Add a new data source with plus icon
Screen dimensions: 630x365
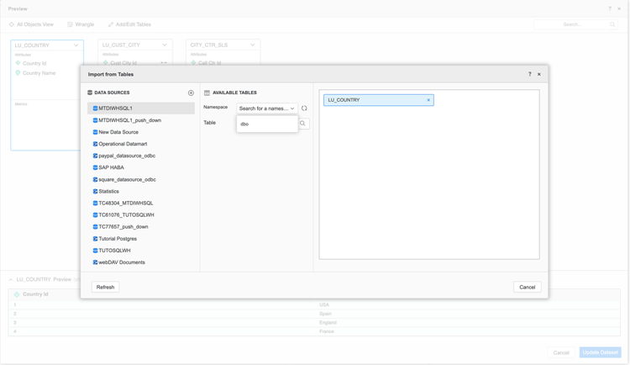point(191,93)
